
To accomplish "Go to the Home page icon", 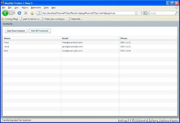I will (x=32, y=13).
